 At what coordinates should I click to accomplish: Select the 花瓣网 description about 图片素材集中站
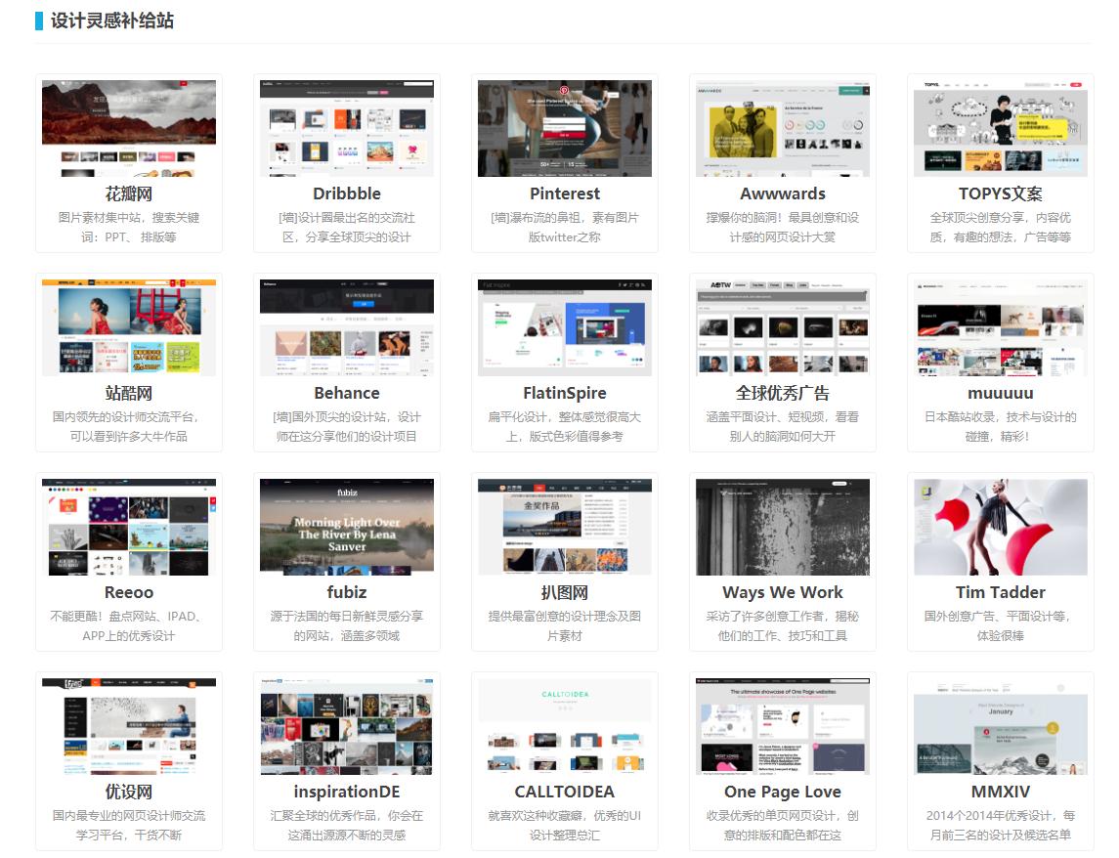[129, 227]
